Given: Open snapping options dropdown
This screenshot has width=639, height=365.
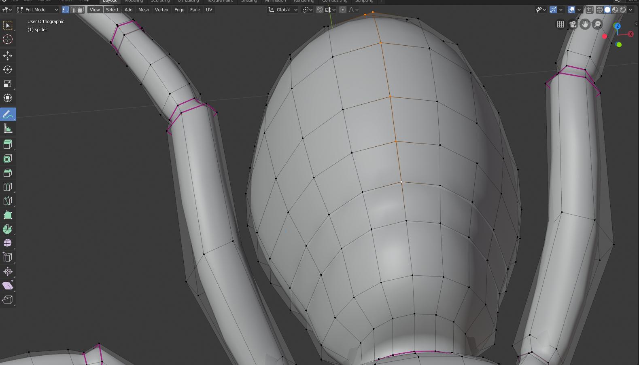Looking at the screenshot, I should point(330,10).
